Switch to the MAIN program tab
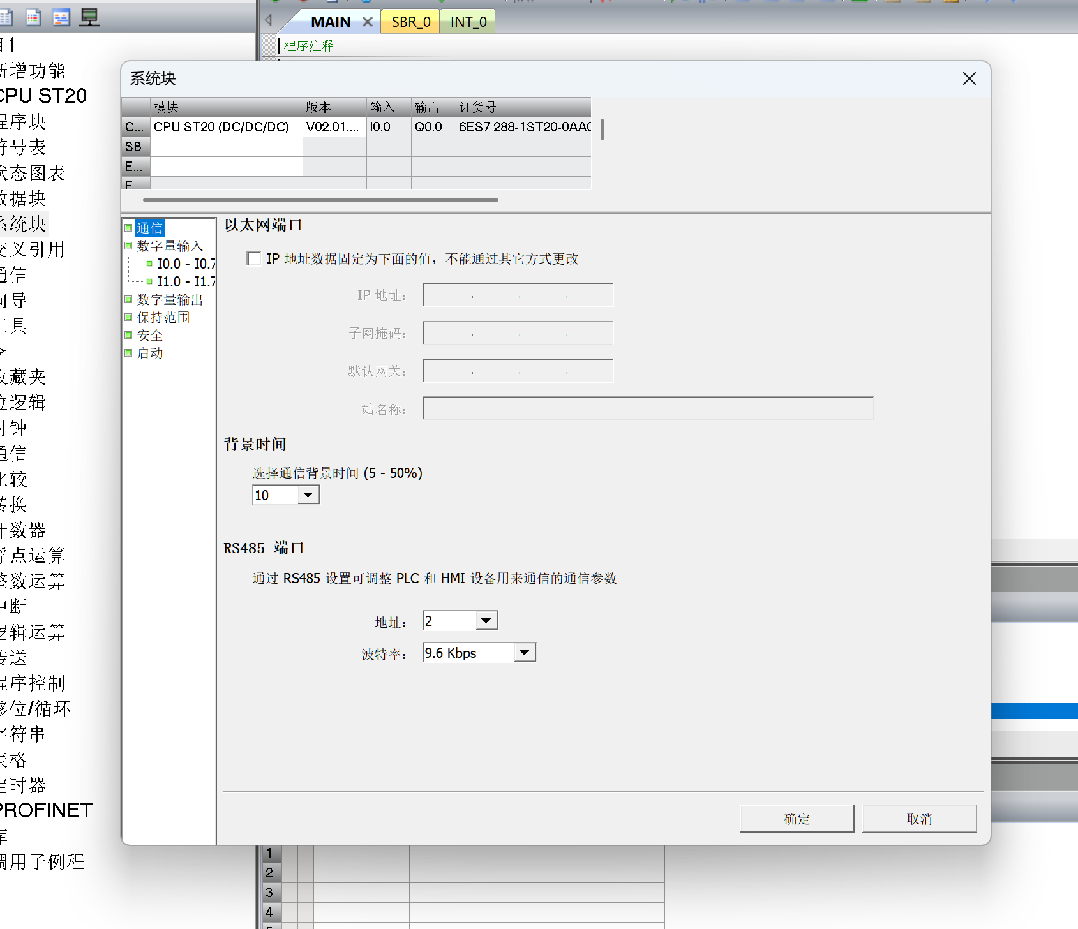This screenshot has height=929, width=1078. tap(330, 22)
